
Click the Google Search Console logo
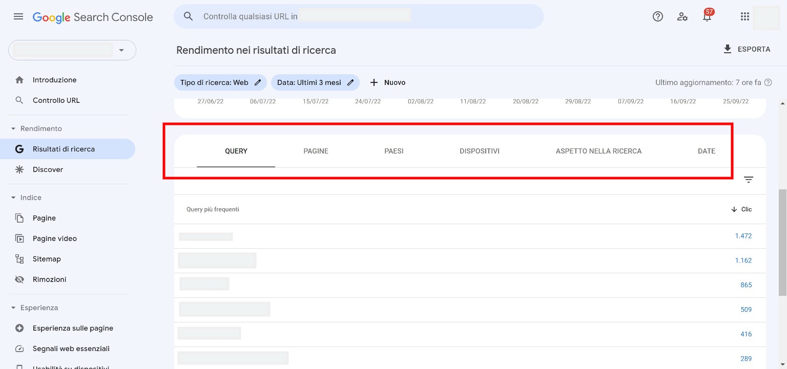click(93, 17)
